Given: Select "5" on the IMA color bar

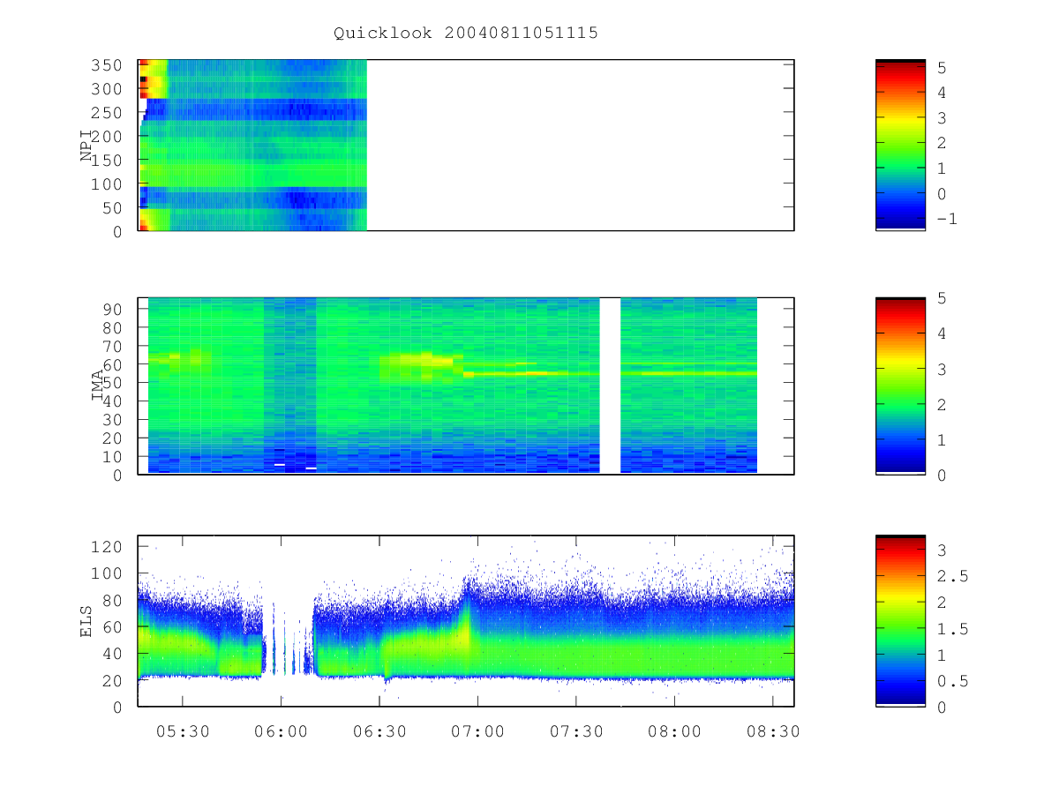Looking at the screenshot, I should point(943,298).
